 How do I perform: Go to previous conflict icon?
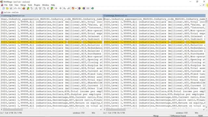click(x=40, y=8)
